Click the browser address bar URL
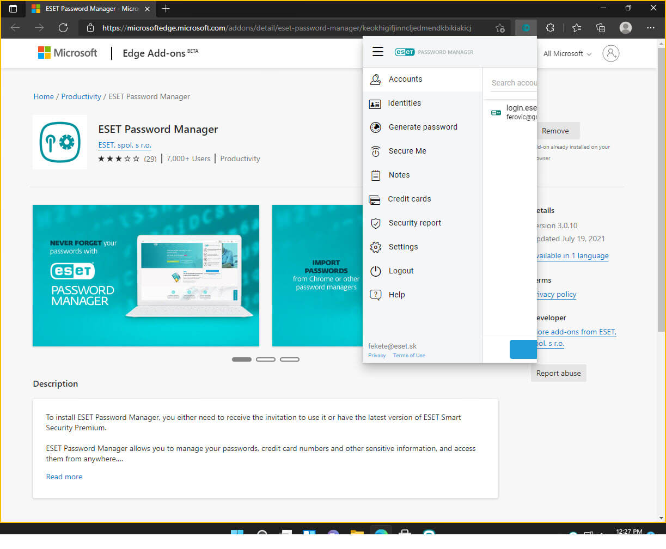The height and width of the screenshot is (549, 666). click(x=286, y=28)
